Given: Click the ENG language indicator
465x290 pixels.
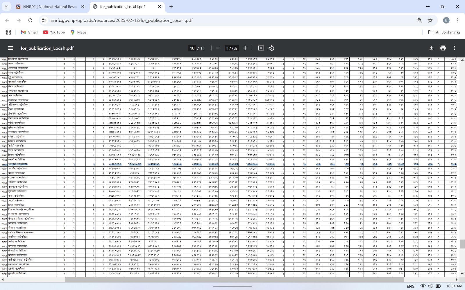Looking at the screenshot, I should point(411,286).
